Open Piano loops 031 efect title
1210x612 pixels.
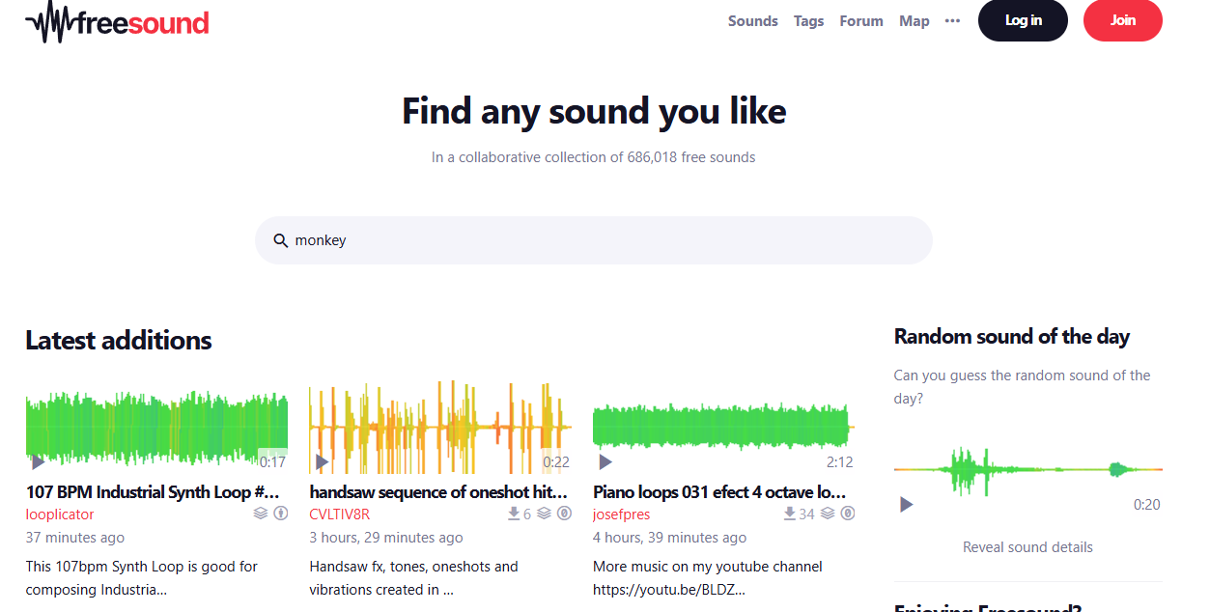[x=720, y=492]
